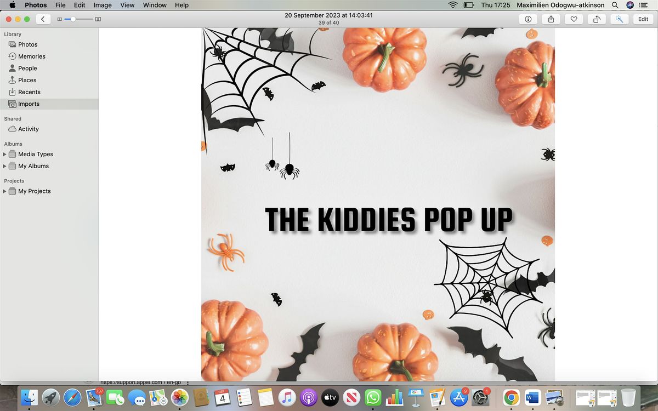Screen dimensions: 658x411
Task: Expand the My Albums group
Action: coord(5,166)
